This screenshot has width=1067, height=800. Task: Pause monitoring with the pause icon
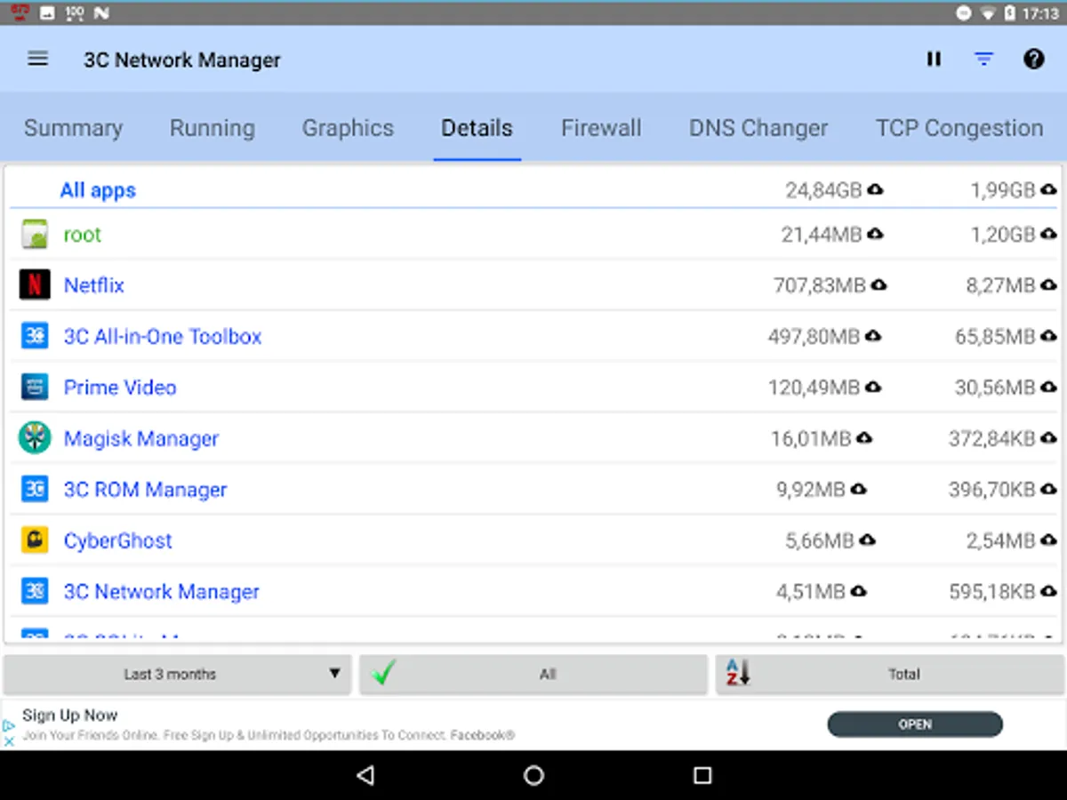934,60
